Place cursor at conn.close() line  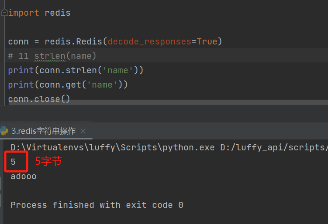coord(39,99)
